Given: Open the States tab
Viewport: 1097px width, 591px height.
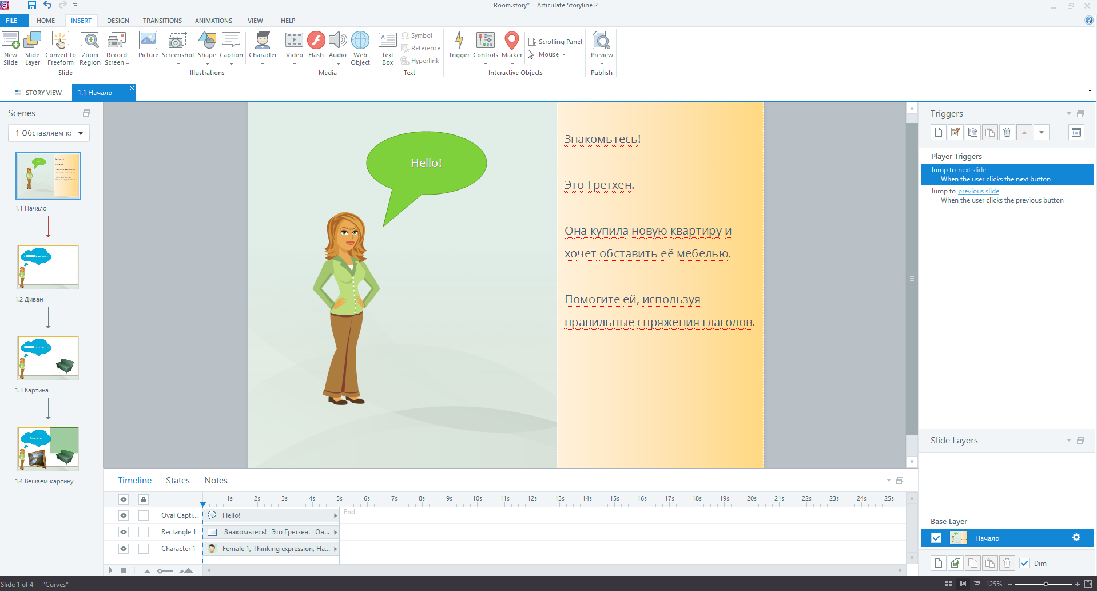Looking at the screenshot, I should click(177, 481).
